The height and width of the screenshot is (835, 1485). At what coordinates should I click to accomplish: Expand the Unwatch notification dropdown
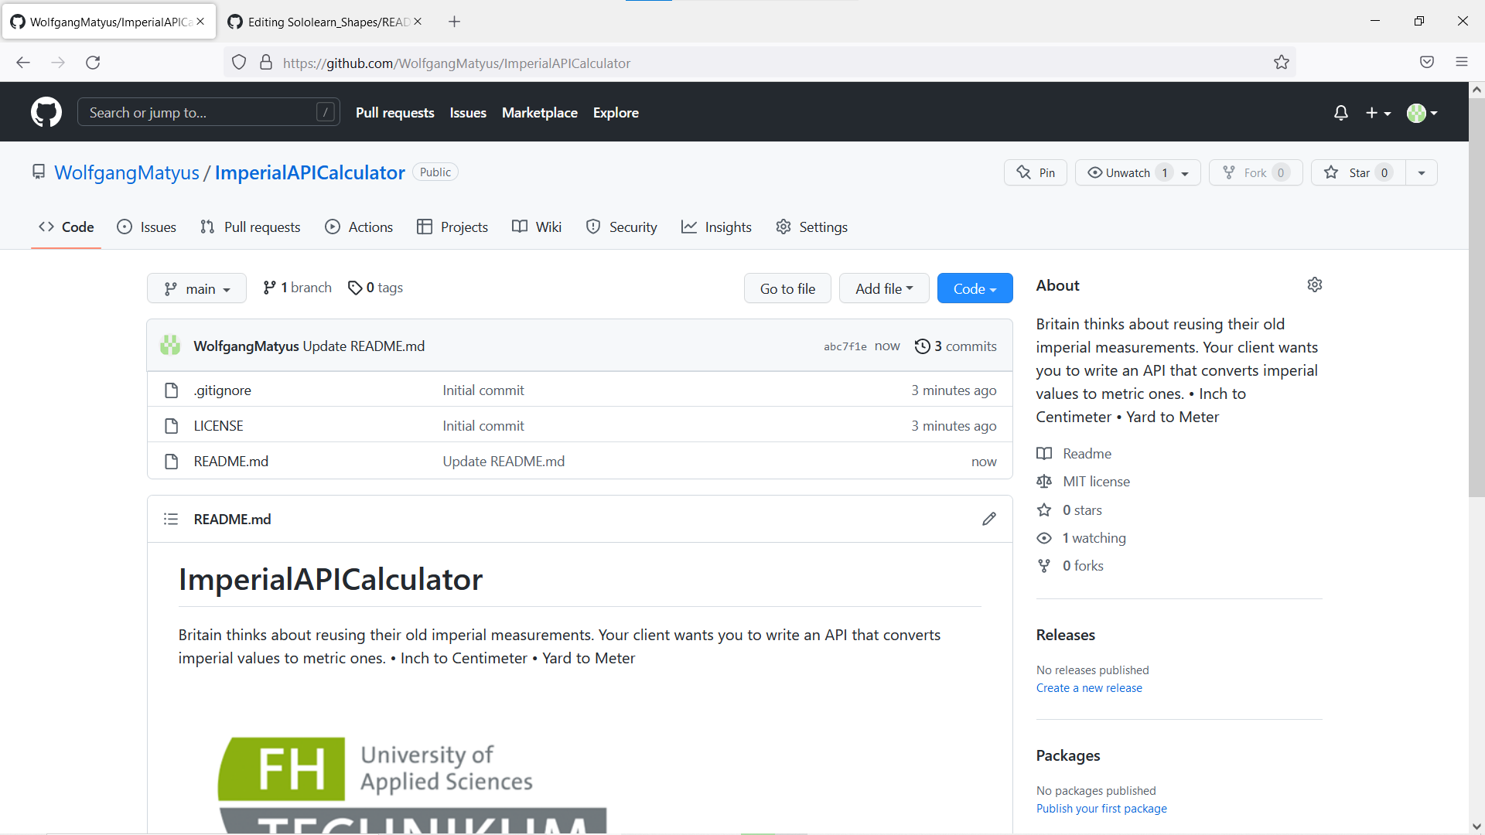click(x=1138, y=172)
